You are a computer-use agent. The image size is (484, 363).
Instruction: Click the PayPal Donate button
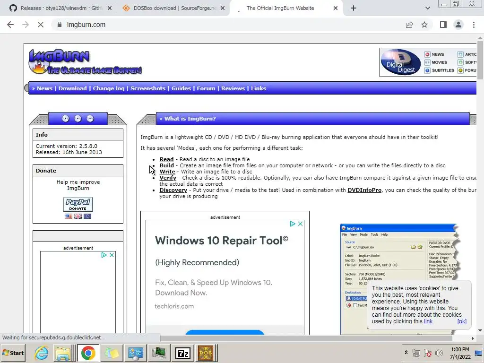pos(78,204)
